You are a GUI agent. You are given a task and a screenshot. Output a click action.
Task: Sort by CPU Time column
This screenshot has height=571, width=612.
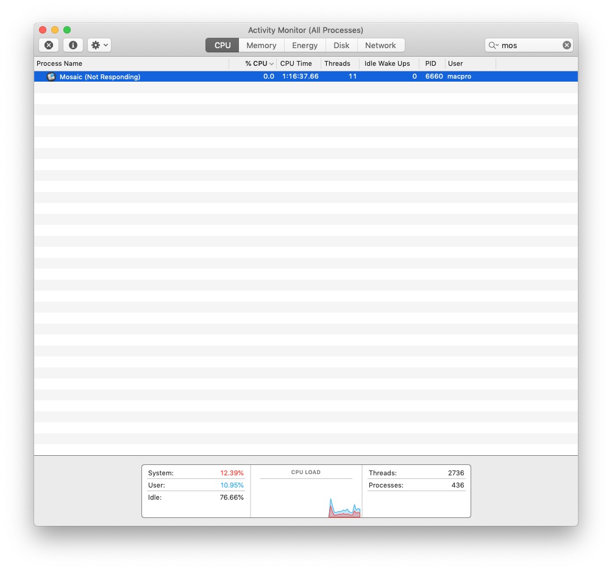point(296,63)
